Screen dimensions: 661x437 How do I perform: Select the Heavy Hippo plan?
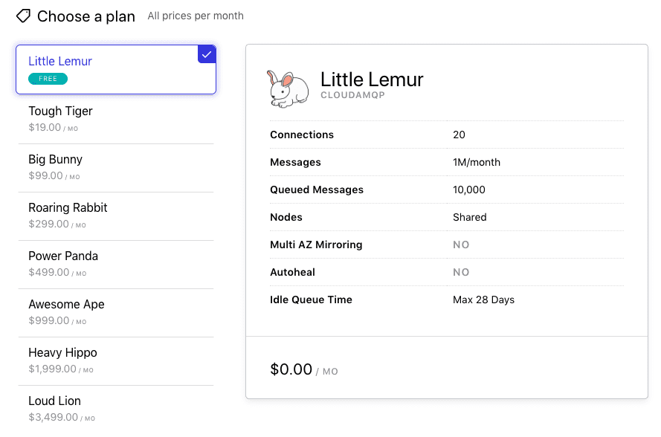tap(115, 360)
